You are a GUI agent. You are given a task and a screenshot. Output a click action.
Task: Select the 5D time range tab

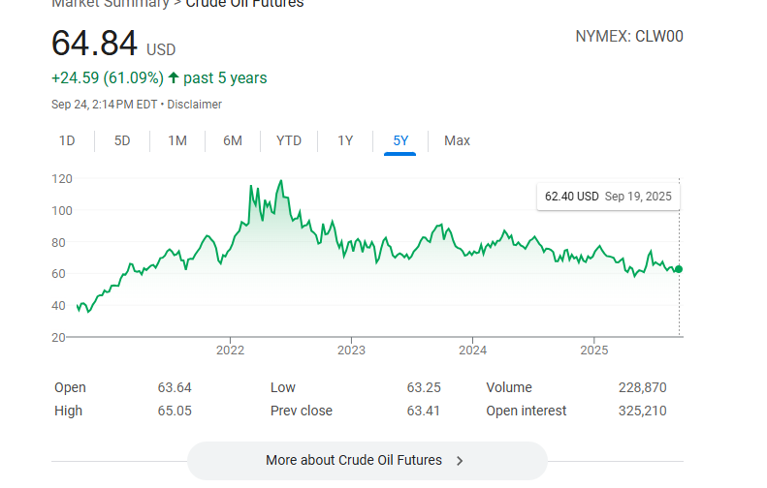click(x=122, y=140)
